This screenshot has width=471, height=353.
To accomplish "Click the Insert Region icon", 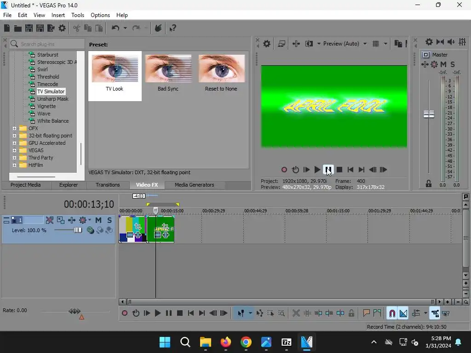I will 377,313.
